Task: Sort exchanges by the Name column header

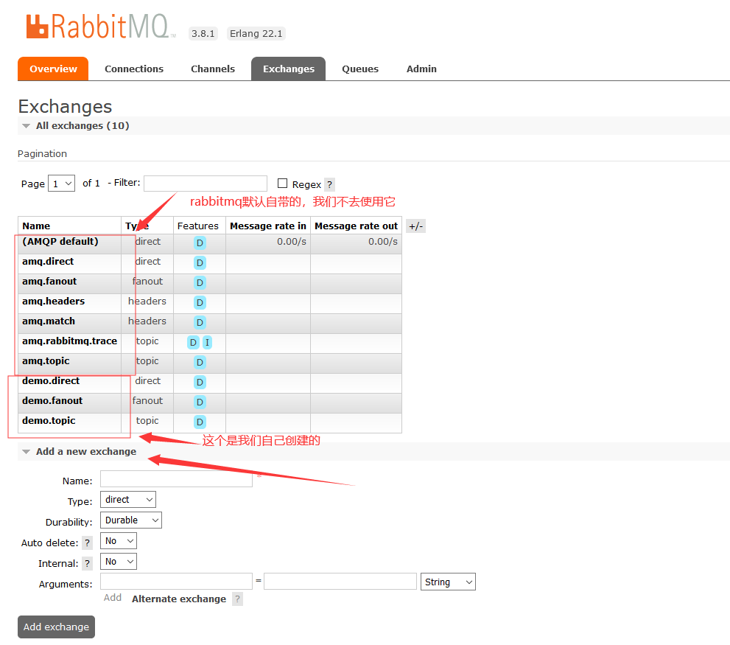Action: (36, 226)
